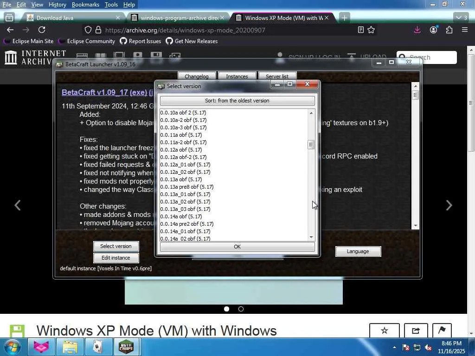This screenshot has height=356, width=475.
Task: Flag this archive item
Action: [442, 331]
